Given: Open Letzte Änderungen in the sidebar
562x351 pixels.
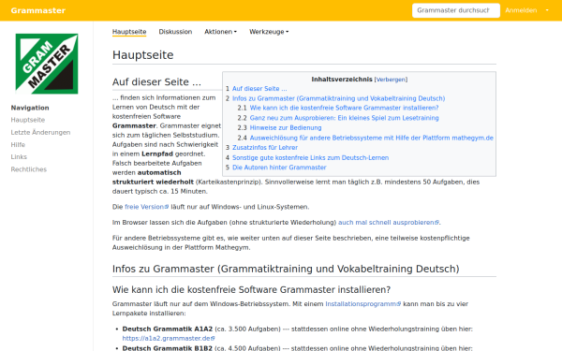Looking at the screenshot, I should coord(40,132).
